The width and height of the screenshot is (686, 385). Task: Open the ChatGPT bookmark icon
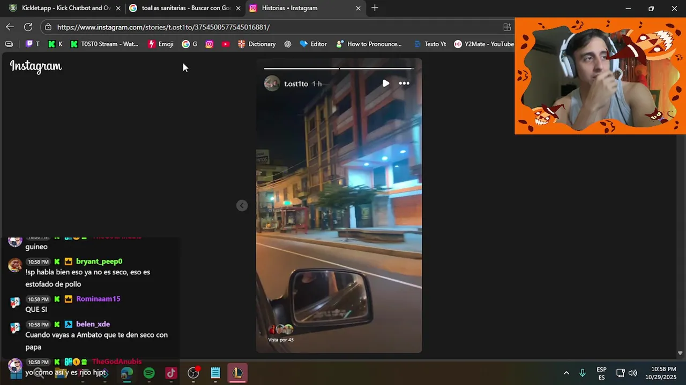pos(288,44)
